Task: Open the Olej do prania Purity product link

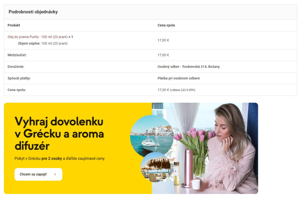Action: click(x=37, y=37)
